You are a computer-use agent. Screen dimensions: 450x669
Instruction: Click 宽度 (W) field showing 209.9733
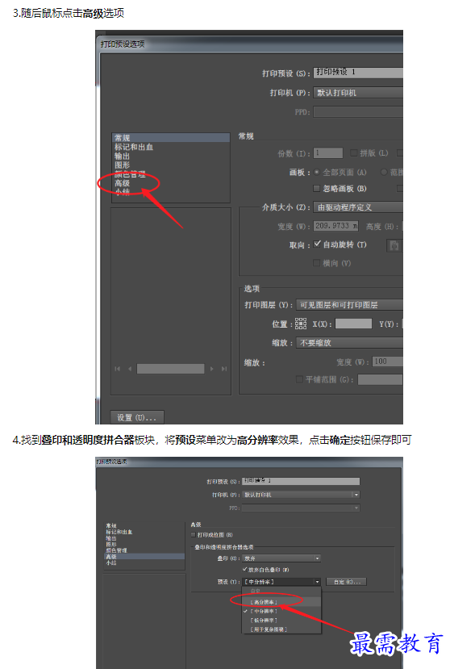pyautogui.click(x=336, y=226)
